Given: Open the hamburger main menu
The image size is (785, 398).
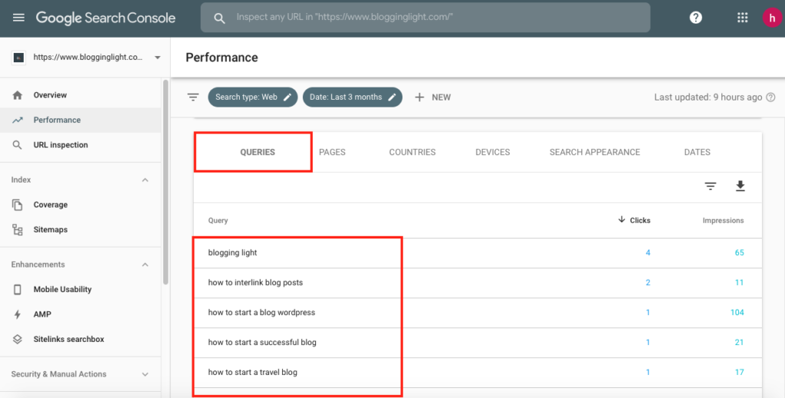Looking at the screenshot, I should [x=18, y=18].
